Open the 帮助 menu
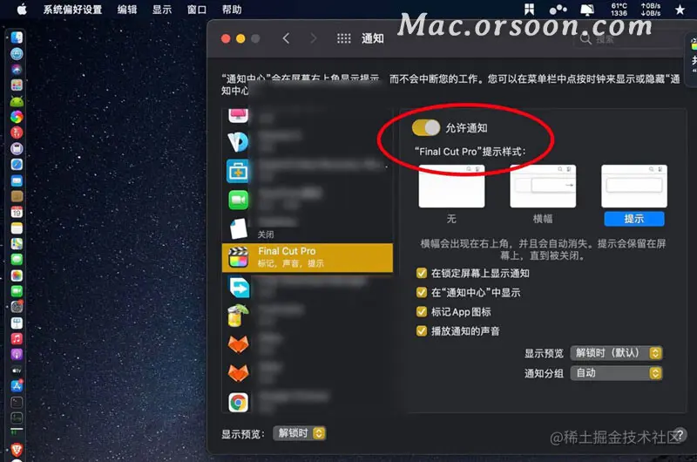The width and height of the screenshot is (697, 462). [232, 10]
